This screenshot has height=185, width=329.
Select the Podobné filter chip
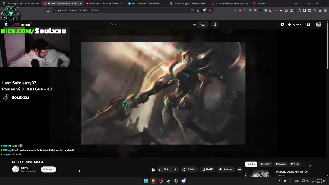pyautogui.click(x=281, y=164)
